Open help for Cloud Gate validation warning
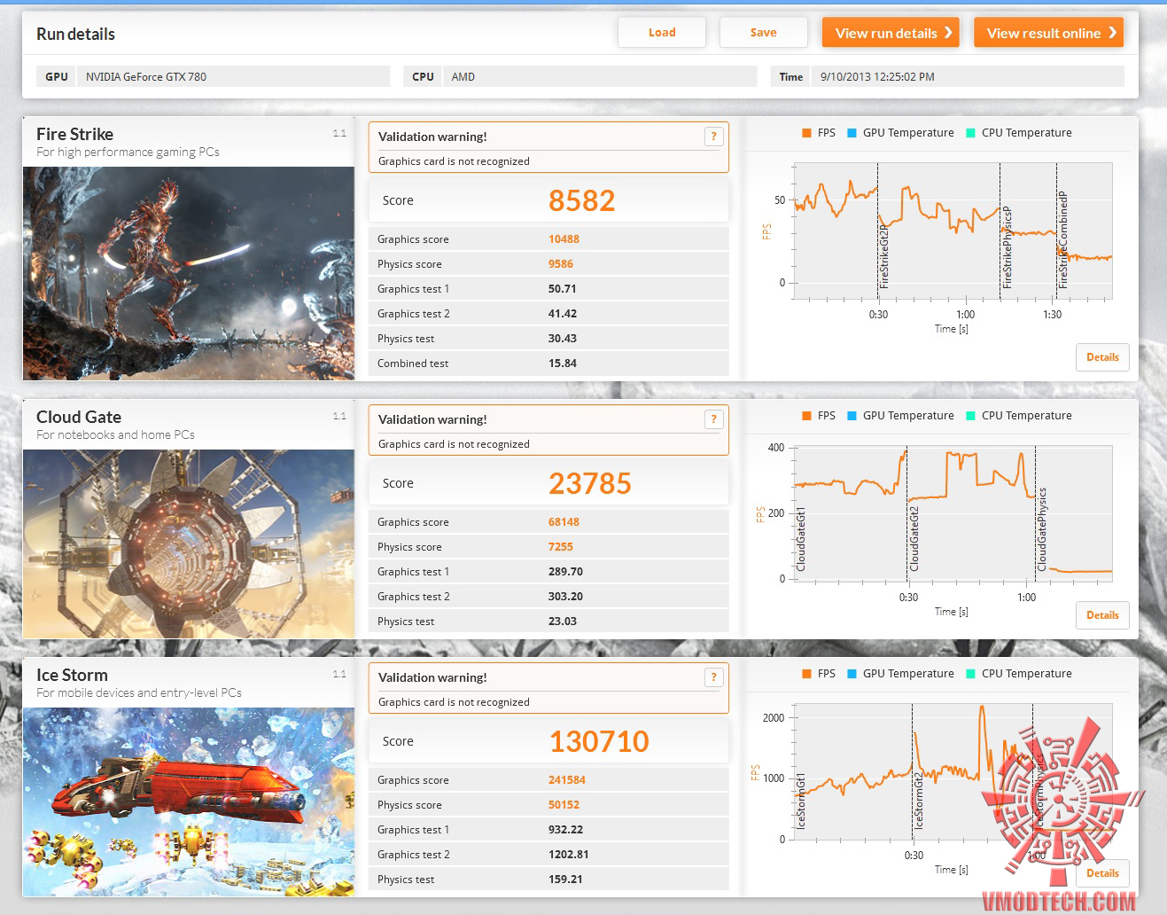The width and height of the screenshot is (1167, 915). tap(713, 419)
